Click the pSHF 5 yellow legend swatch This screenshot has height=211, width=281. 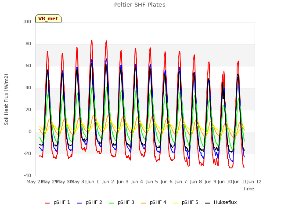click(176, 203)
